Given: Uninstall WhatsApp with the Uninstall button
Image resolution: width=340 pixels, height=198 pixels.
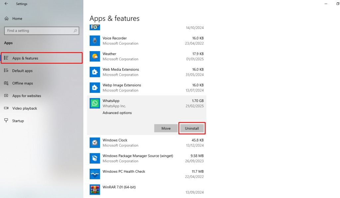Looking at the screenshot, I should (x=192, y=128).
